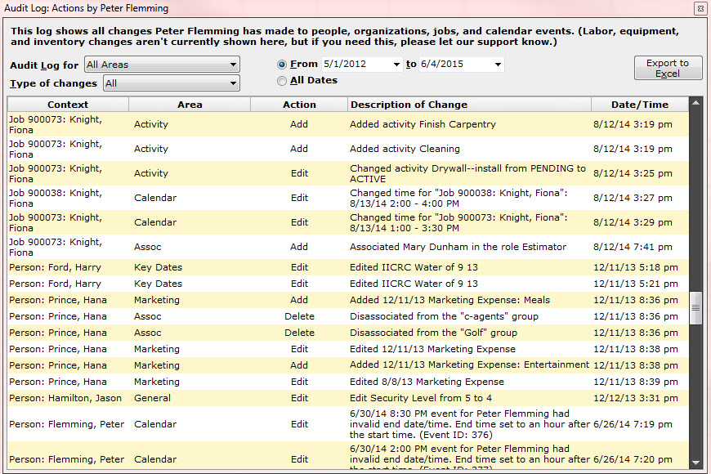The height and width of the screenshot is (474, 711).
Task: Expand the to date picker arrow
Action: pos(498,65)
